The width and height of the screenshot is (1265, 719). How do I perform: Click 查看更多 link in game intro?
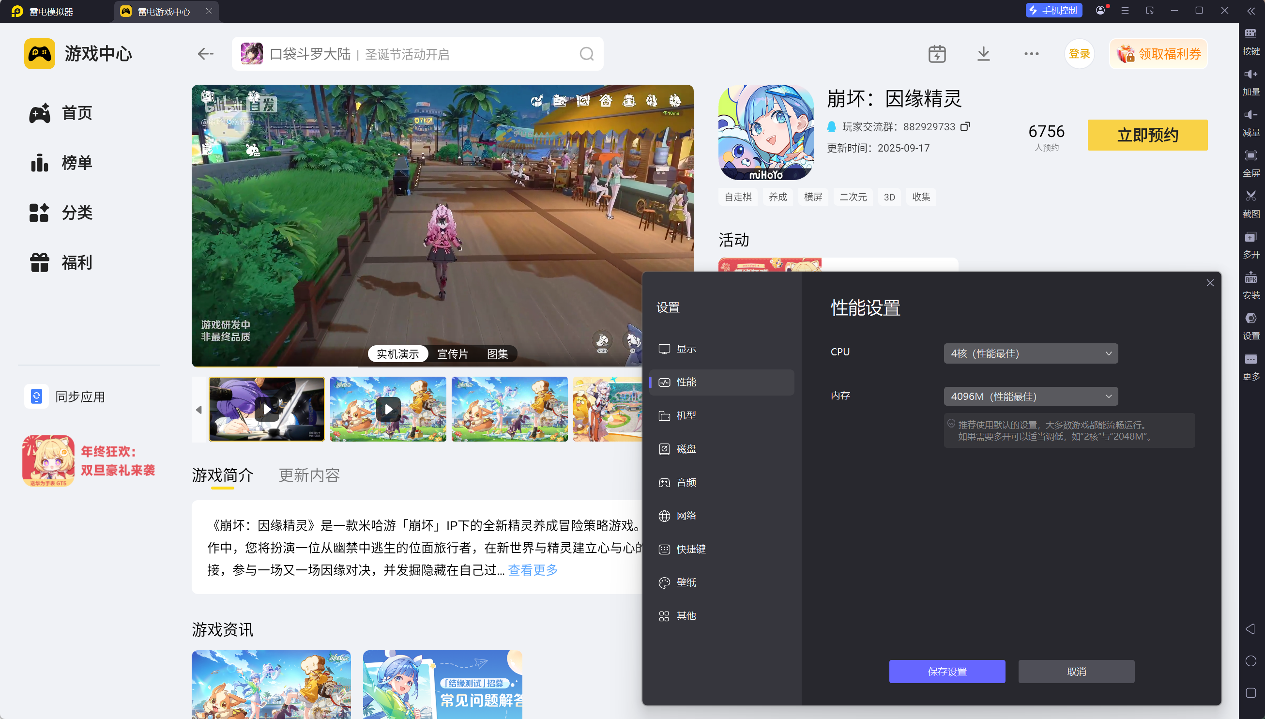coord(533,570)
